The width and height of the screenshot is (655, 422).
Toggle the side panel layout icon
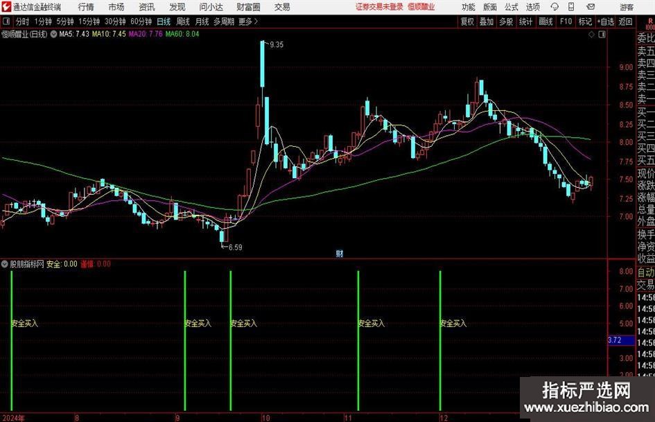pyautogui.click(x=601, y=33)
